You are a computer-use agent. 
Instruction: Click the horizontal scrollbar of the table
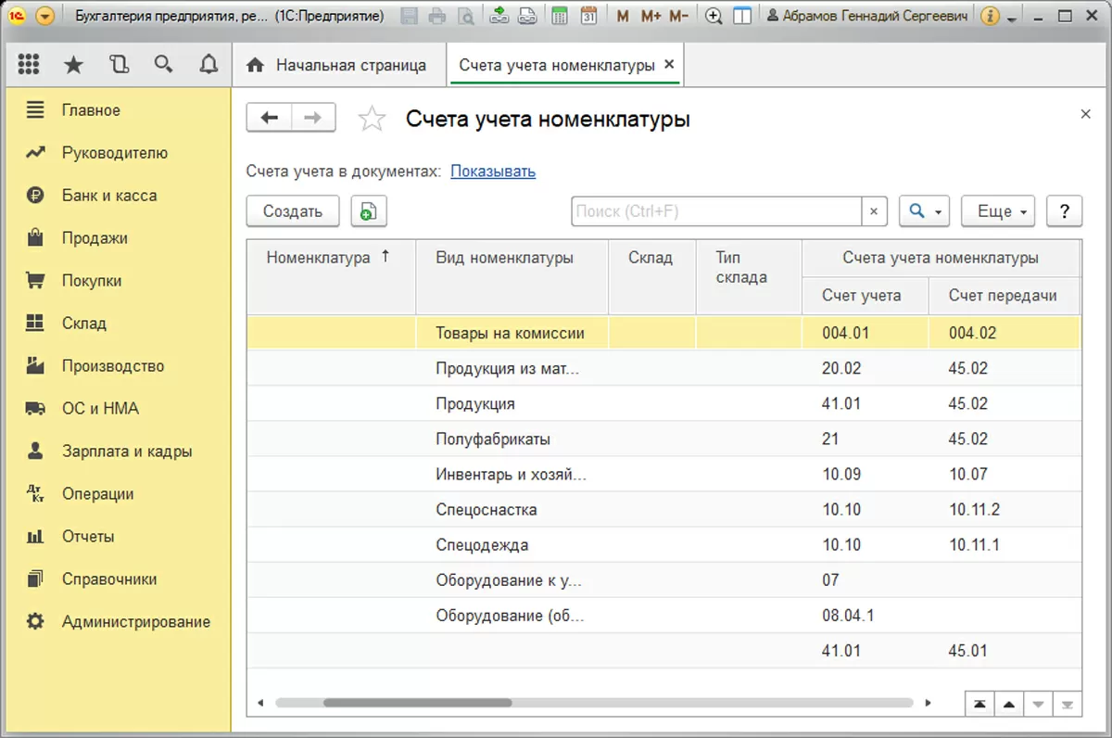click(x=417, y=703)
